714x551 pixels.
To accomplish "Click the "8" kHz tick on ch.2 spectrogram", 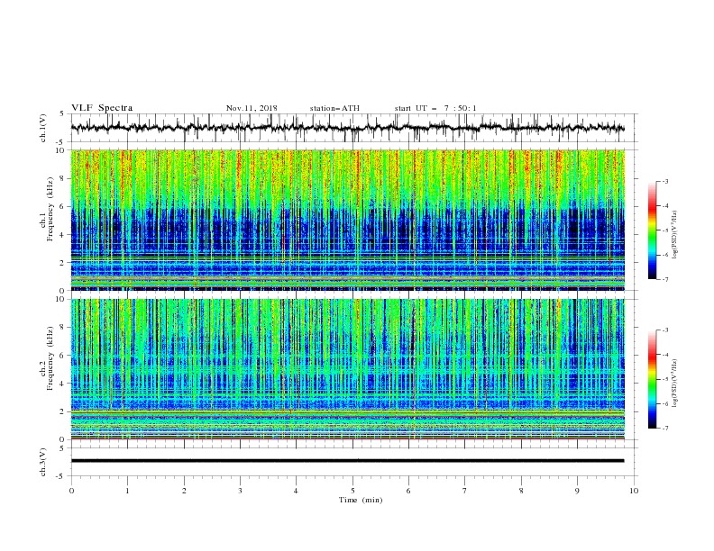I will (62, 328).
